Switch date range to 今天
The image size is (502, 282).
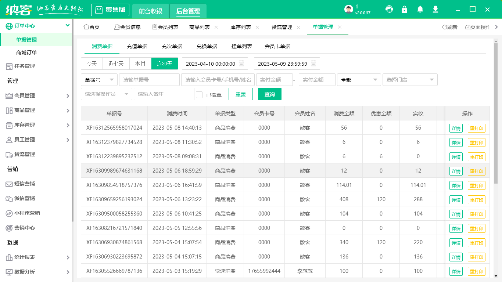pos(92,64)
